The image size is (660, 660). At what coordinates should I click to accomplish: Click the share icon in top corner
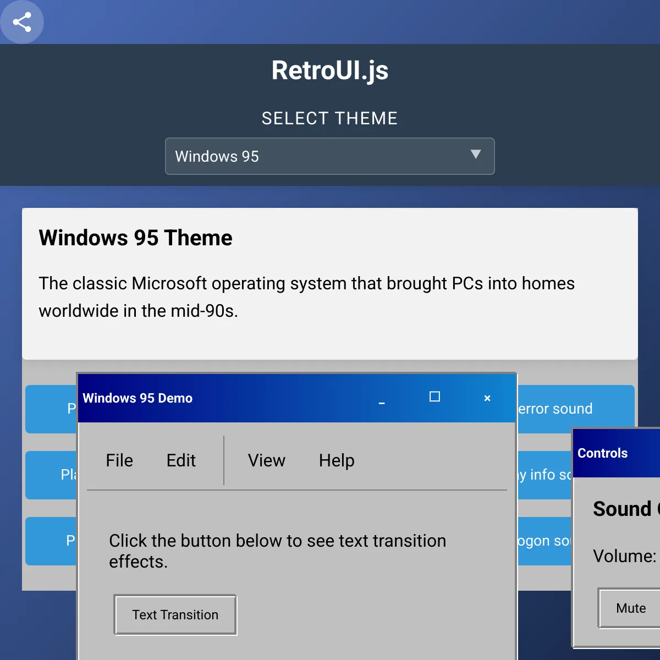click(22, 22)
